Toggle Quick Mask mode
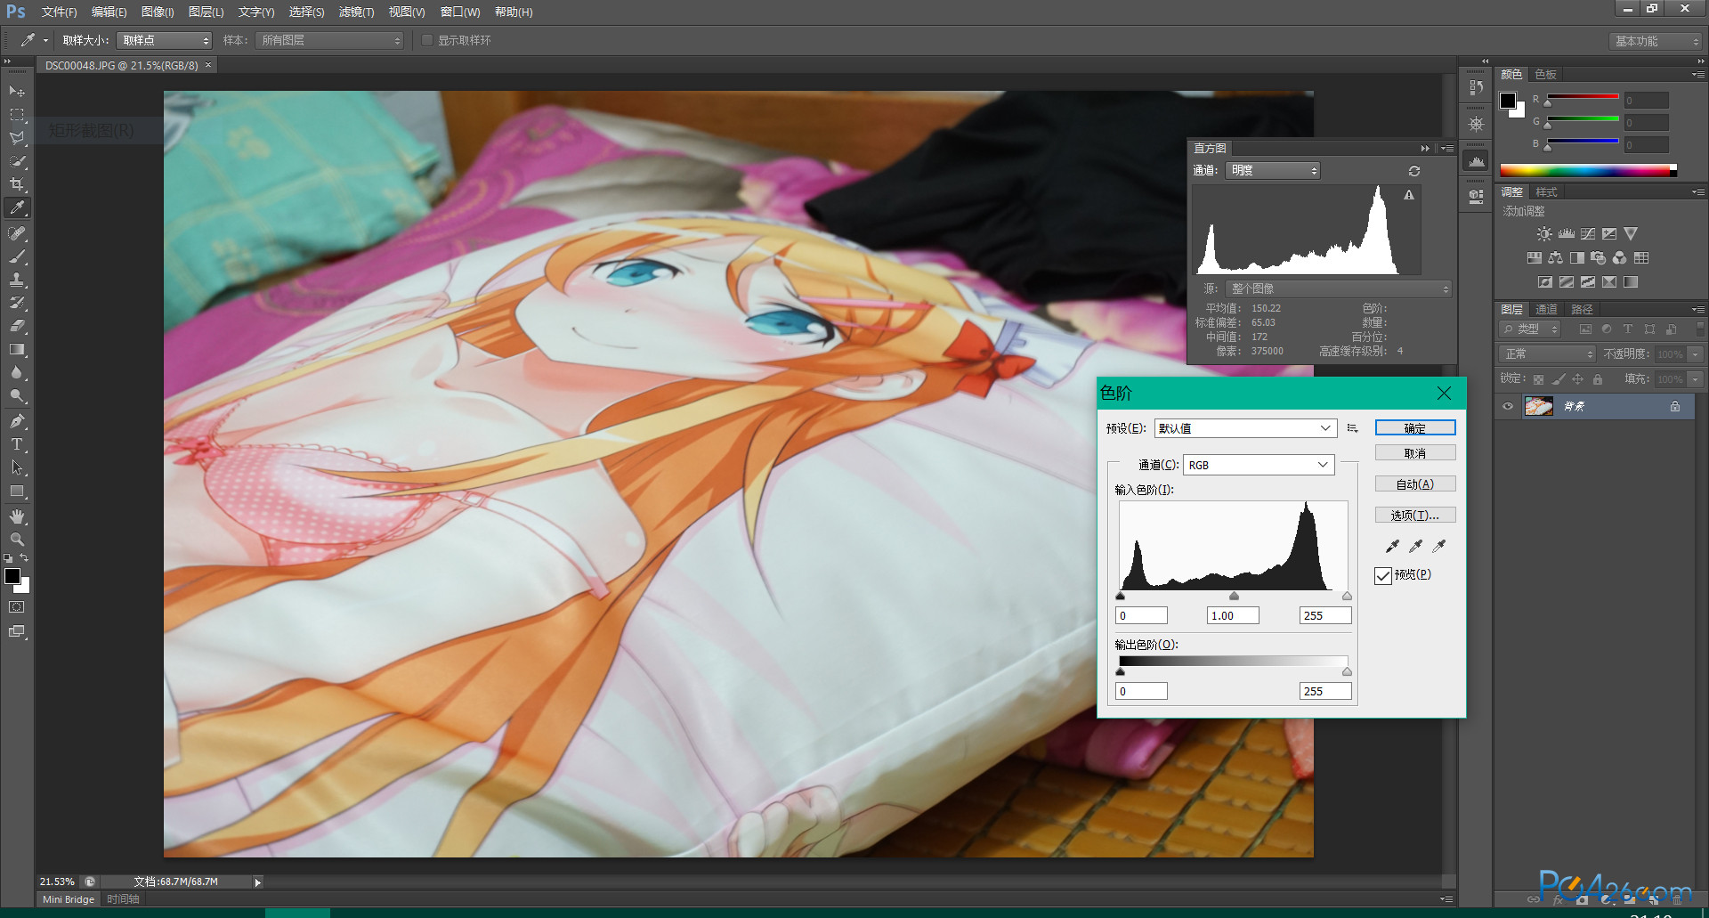 click(x=17, y=607)
